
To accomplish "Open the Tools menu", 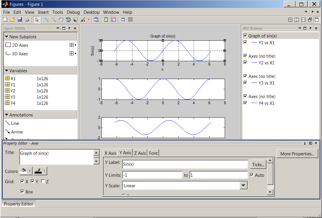I will 57,12.
